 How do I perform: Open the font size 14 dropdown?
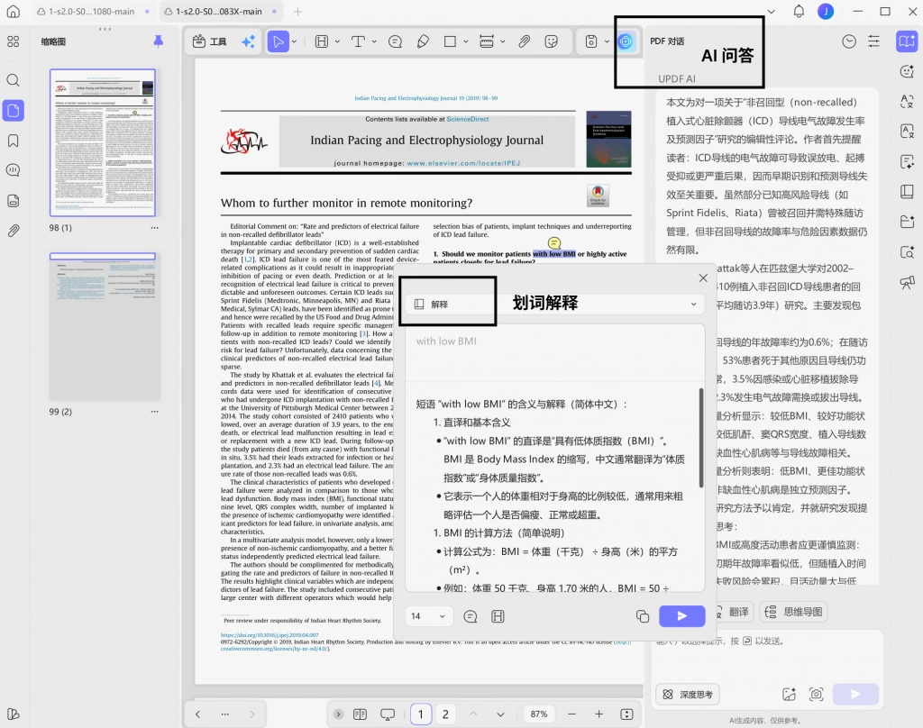point(429,616)
